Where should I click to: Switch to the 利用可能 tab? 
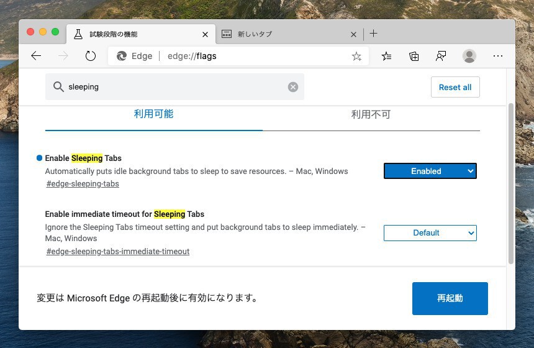pyautogui.click(x=153, y=114)
